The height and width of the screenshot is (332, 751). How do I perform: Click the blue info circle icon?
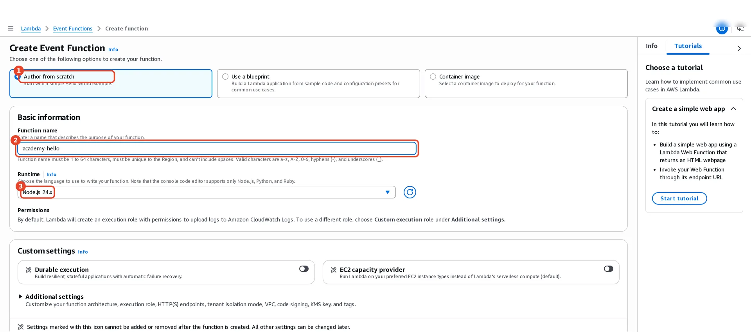(722, 29)
